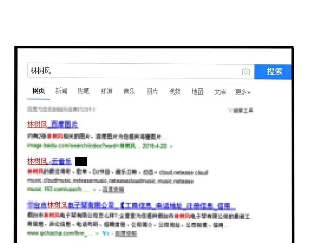Click the music.163.com green URL
The height and width of the screenshot is (243, 311).
click(x=54, y=189)
